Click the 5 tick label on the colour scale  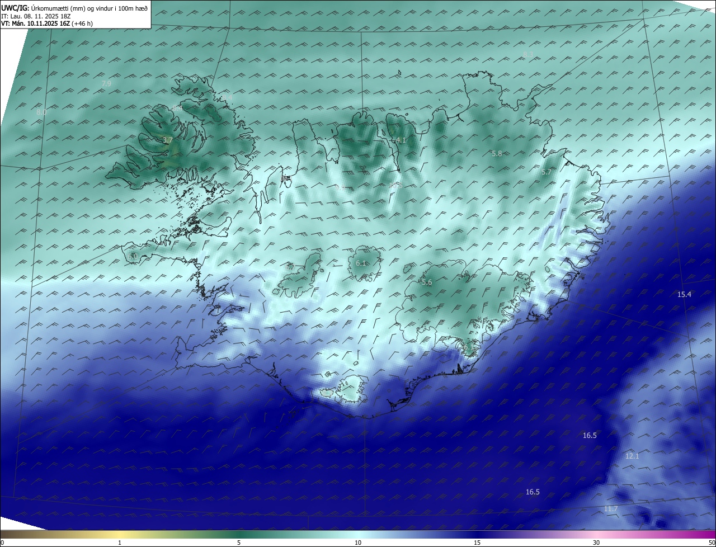point(239,543)
